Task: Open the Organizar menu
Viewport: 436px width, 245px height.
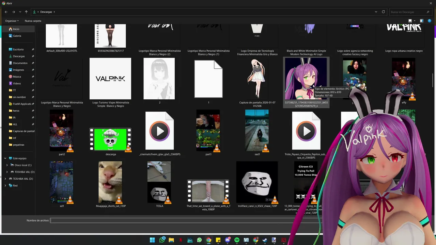Action: click(x=12, y=21)
